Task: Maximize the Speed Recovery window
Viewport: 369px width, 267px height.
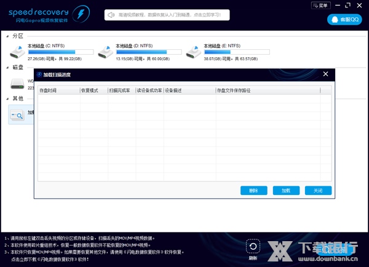Action: tap(348, 5)
